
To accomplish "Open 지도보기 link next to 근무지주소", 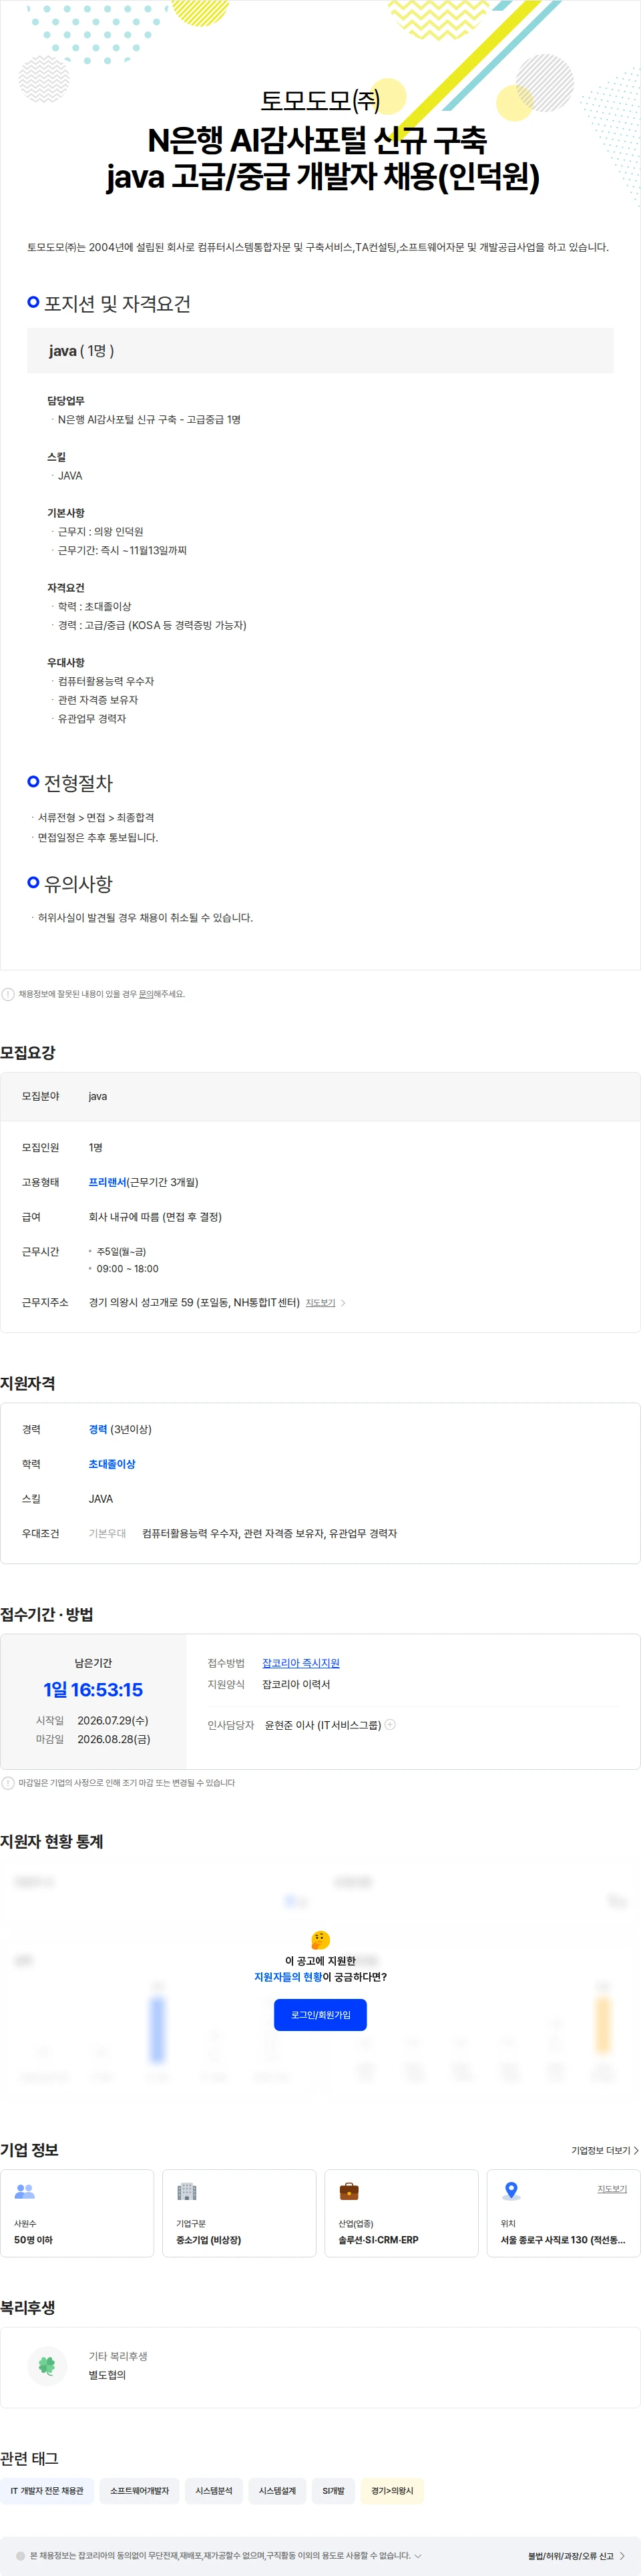I will point(320,1302).
